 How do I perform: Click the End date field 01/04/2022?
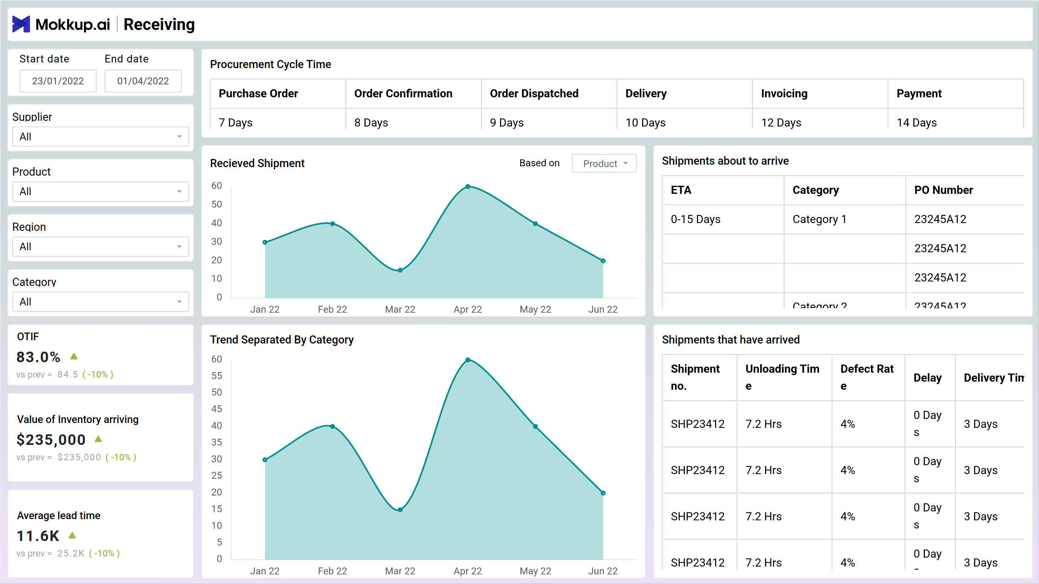click(x=143, y=81)
